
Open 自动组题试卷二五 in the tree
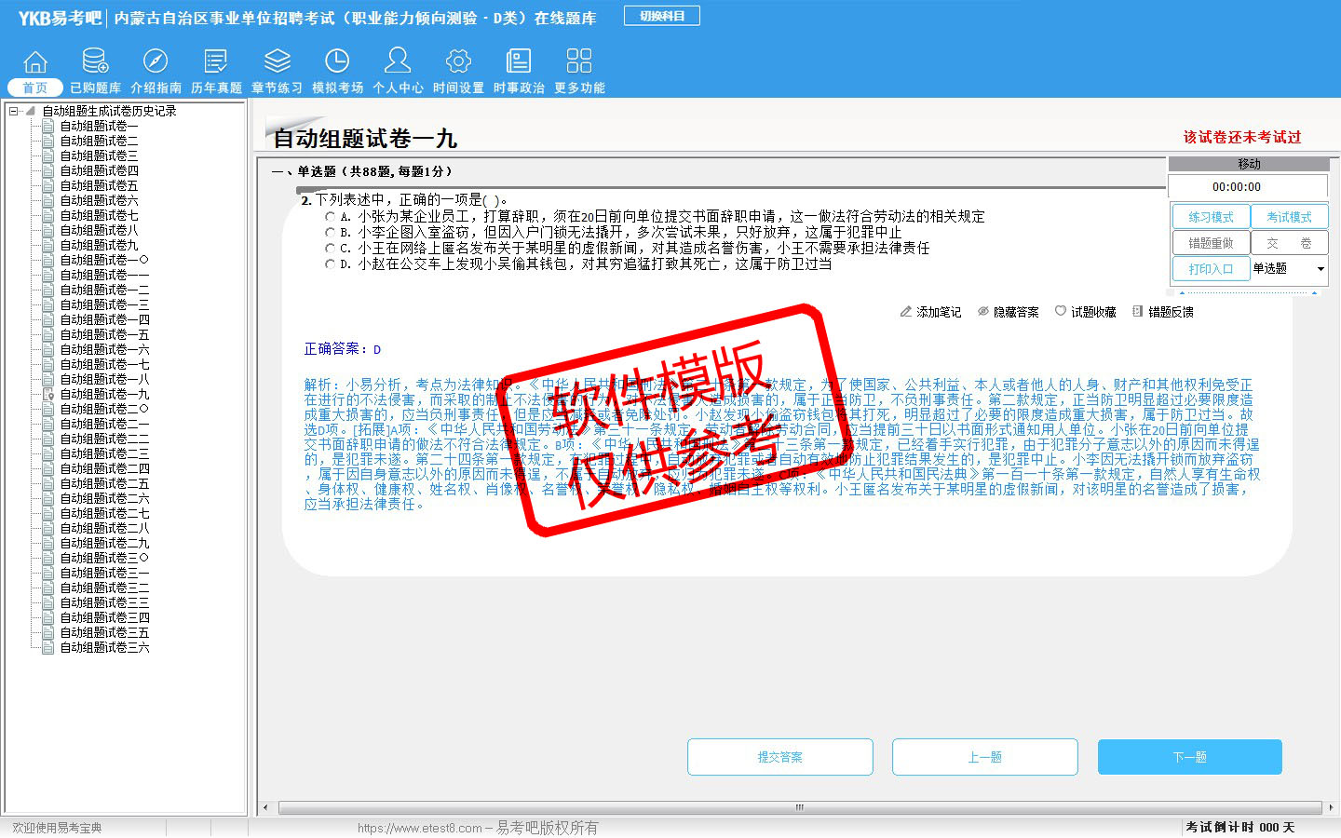[x=104, y=483]
